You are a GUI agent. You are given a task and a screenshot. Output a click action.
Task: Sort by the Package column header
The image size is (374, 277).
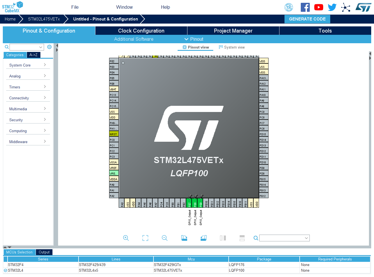click(264, 259)
